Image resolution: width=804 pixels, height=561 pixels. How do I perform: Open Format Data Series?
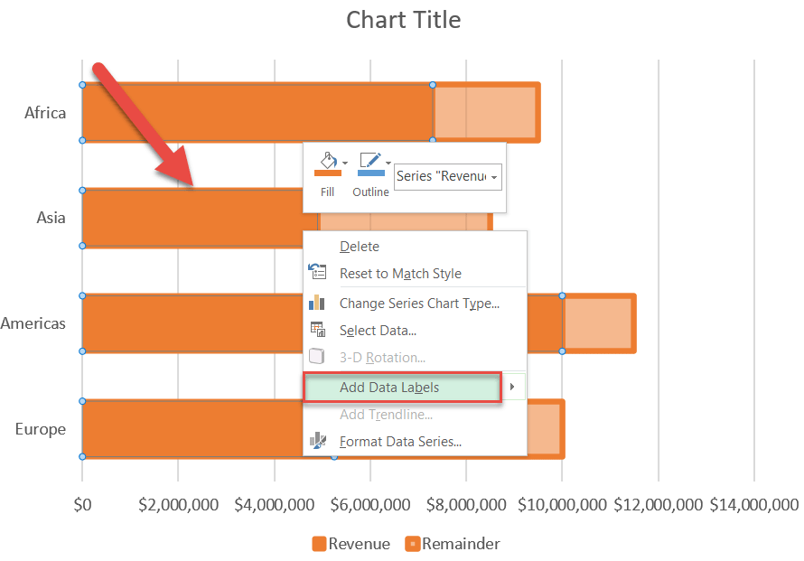[400, 442]
